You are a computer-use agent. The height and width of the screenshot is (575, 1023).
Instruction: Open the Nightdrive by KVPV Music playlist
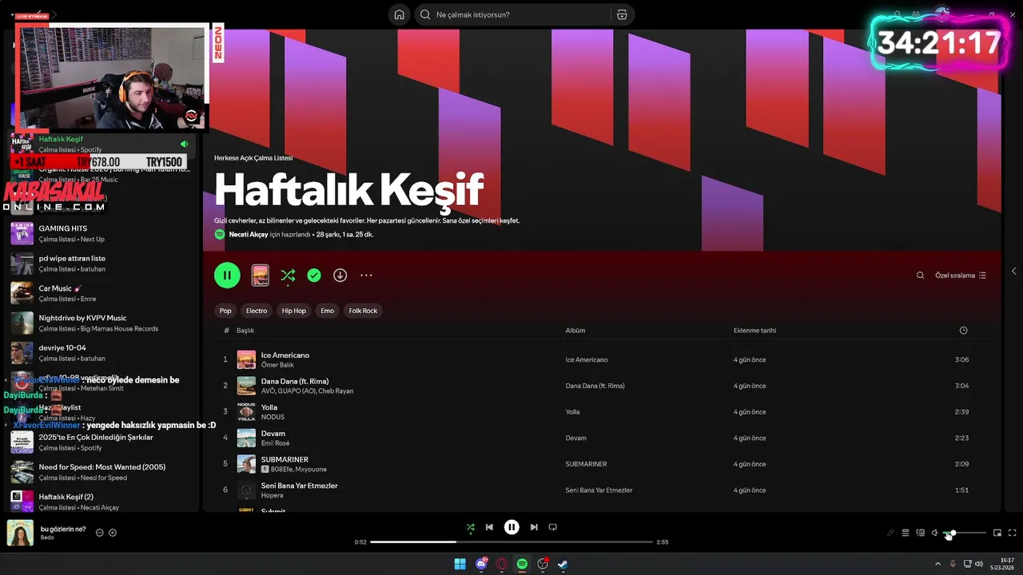pos(102,323)
